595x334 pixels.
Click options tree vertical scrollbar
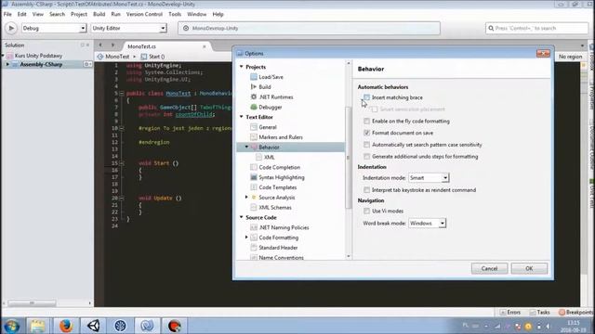pos(349,157)
